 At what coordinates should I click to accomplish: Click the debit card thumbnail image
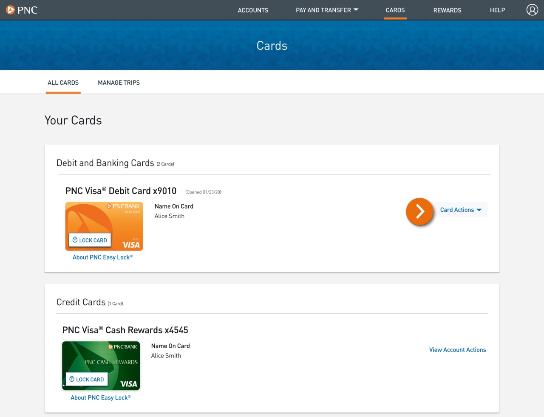click(104, 226)
